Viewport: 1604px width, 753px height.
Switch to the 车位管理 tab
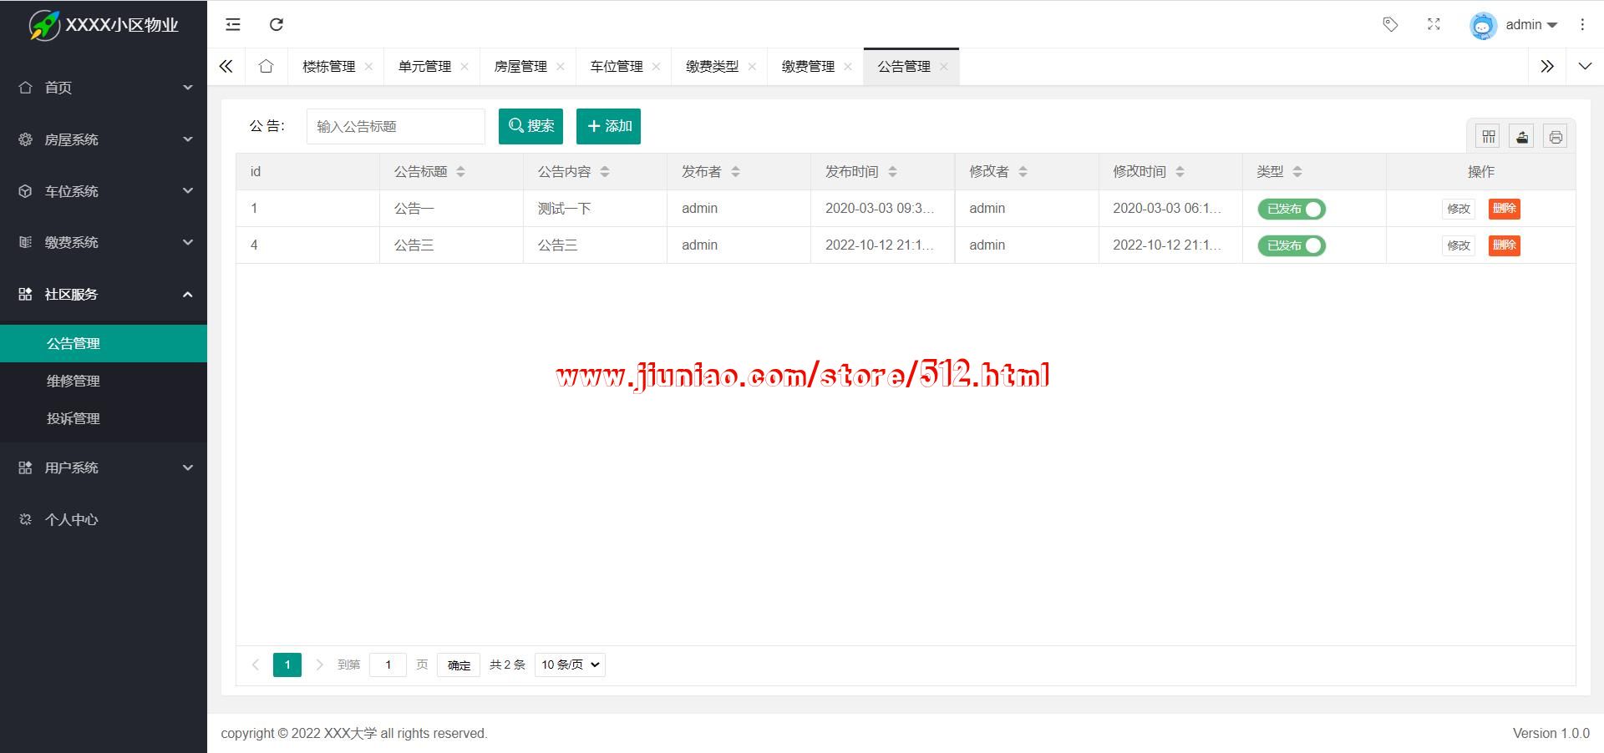pos(617,67)
